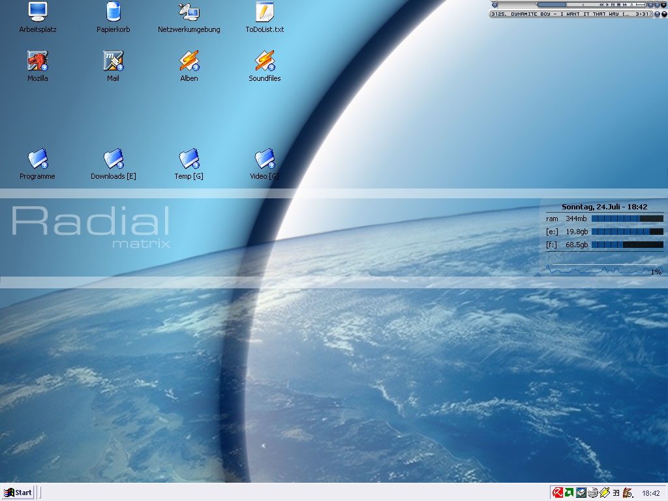Stop the Winamp playback
The height and width of the screenshot is (501, 668).
point(618,5)
